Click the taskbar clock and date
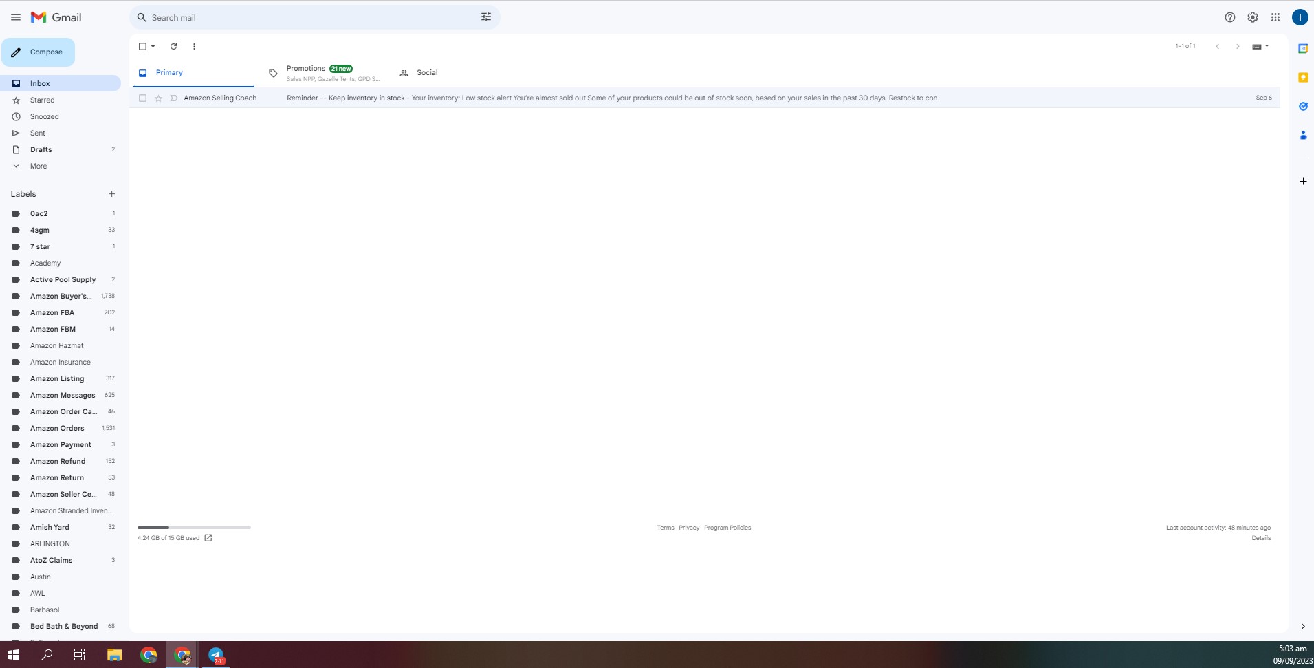1314x668 pixels. click(1292, 655)
